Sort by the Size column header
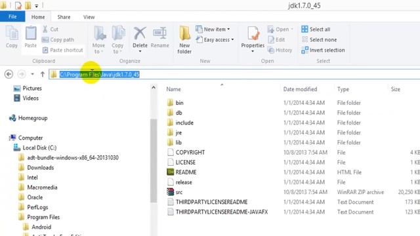This screenshot has width=420, height=236. point(395,89)
